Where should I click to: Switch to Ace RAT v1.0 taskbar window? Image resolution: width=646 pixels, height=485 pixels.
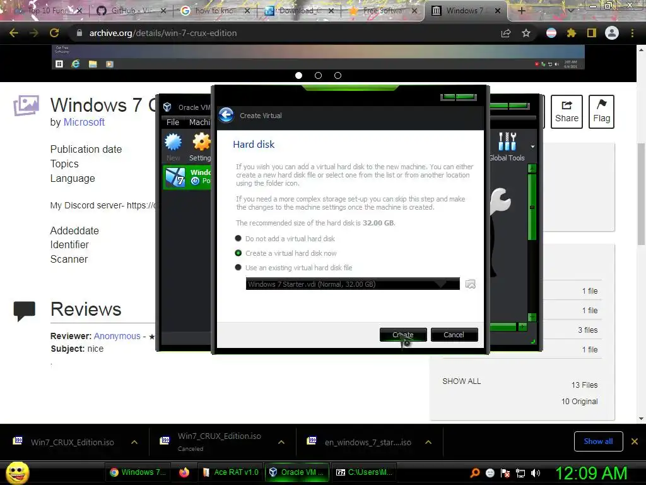pyautogui.click(x=231, y=472)
